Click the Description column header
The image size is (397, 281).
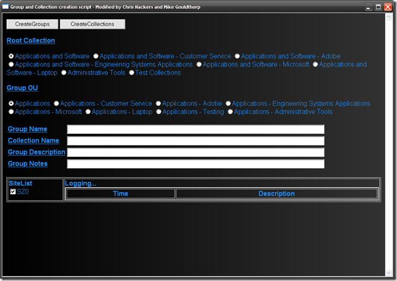pos(276,194)
